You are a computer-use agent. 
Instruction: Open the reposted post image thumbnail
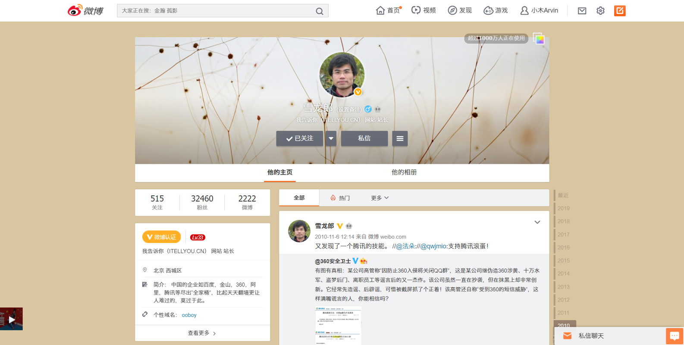tap(338, 326)
